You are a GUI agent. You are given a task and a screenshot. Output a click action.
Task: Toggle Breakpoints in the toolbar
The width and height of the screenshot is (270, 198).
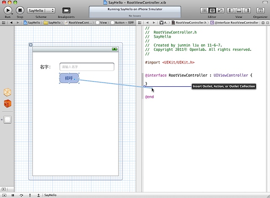[x=66, y=10]
